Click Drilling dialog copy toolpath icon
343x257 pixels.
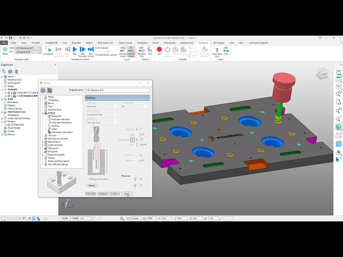[x=43, y=90]
